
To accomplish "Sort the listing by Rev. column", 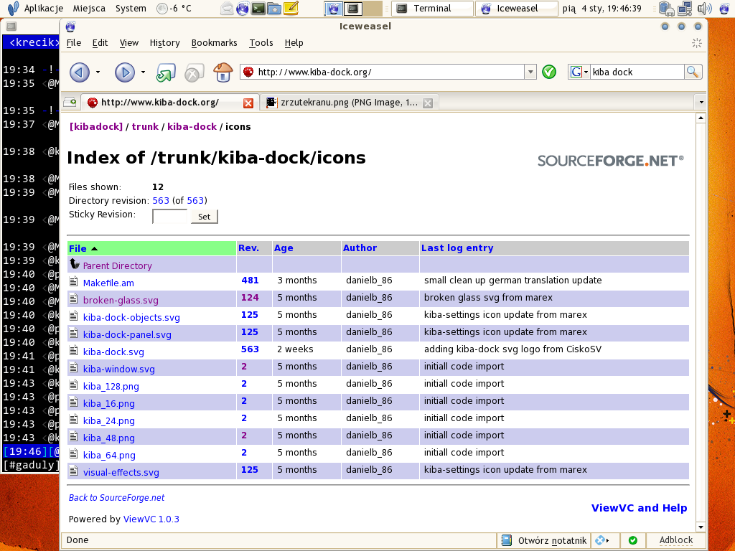I will (248, 248).
